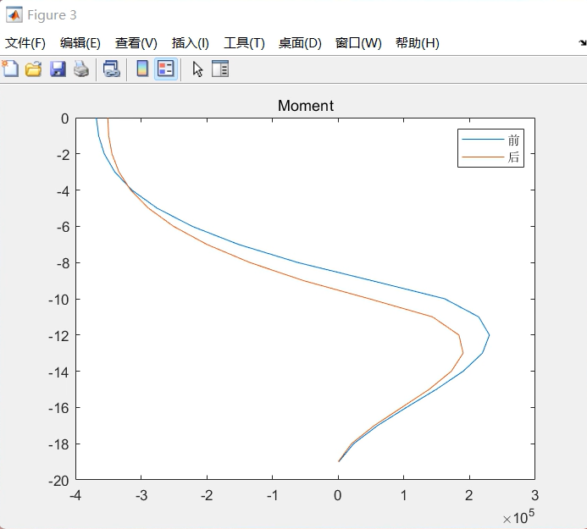
Task: Click the 后 legend entry
Action: tap(513, 157)
